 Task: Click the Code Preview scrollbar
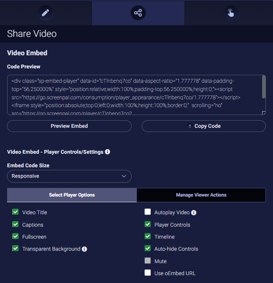264,87
